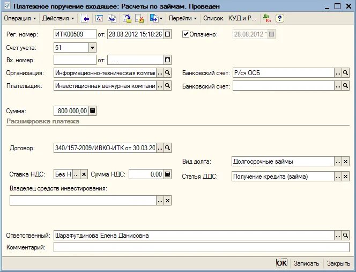The width and height of the screenshot is (356, 272).
Task: Click the window system menu icon
Action: point(8,6)
